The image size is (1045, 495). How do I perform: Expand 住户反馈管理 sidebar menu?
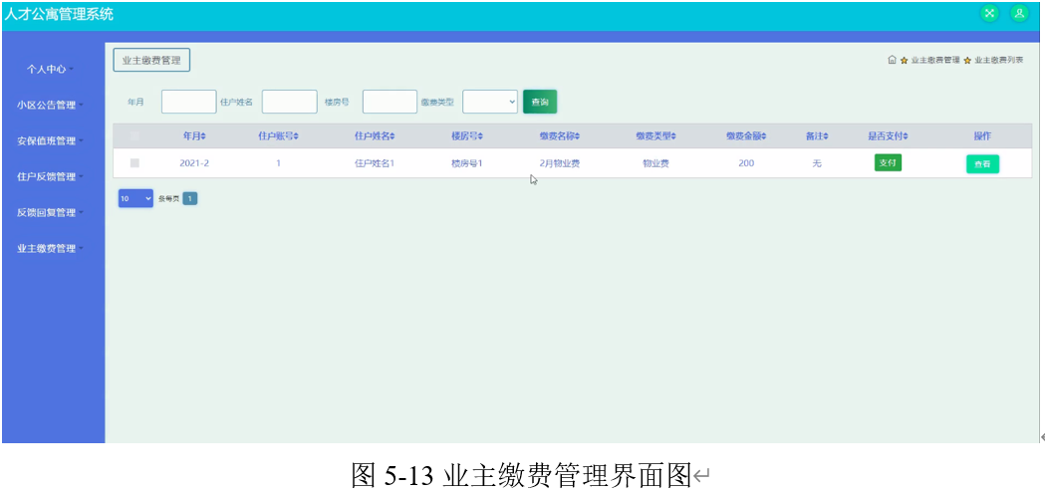50,176
